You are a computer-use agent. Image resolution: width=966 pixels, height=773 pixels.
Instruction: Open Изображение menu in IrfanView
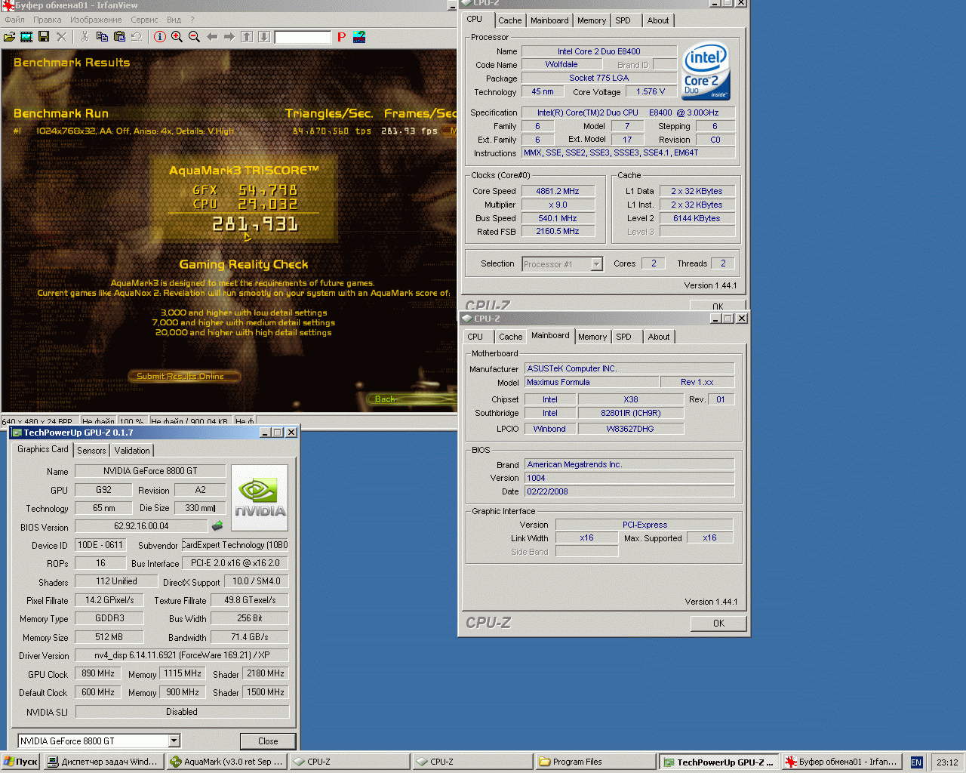(x=96, y=20)
